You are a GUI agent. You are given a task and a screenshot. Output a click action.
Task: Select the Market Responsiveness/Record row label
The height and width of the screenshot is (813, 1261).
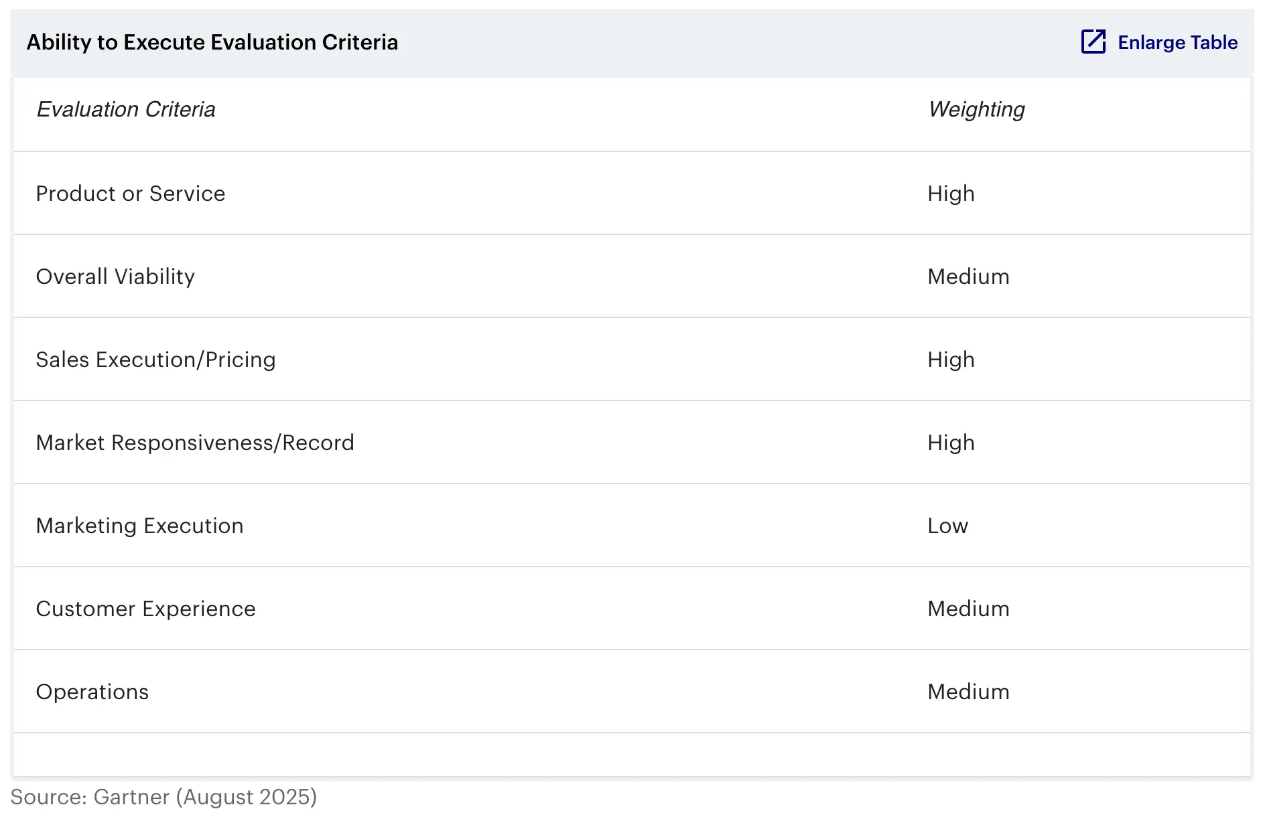195,443
